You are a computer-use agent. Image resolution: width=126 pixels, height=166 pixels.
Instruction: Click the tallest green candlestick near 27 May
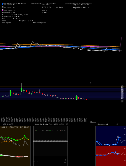pyautogui.click(x=10, y=93)
